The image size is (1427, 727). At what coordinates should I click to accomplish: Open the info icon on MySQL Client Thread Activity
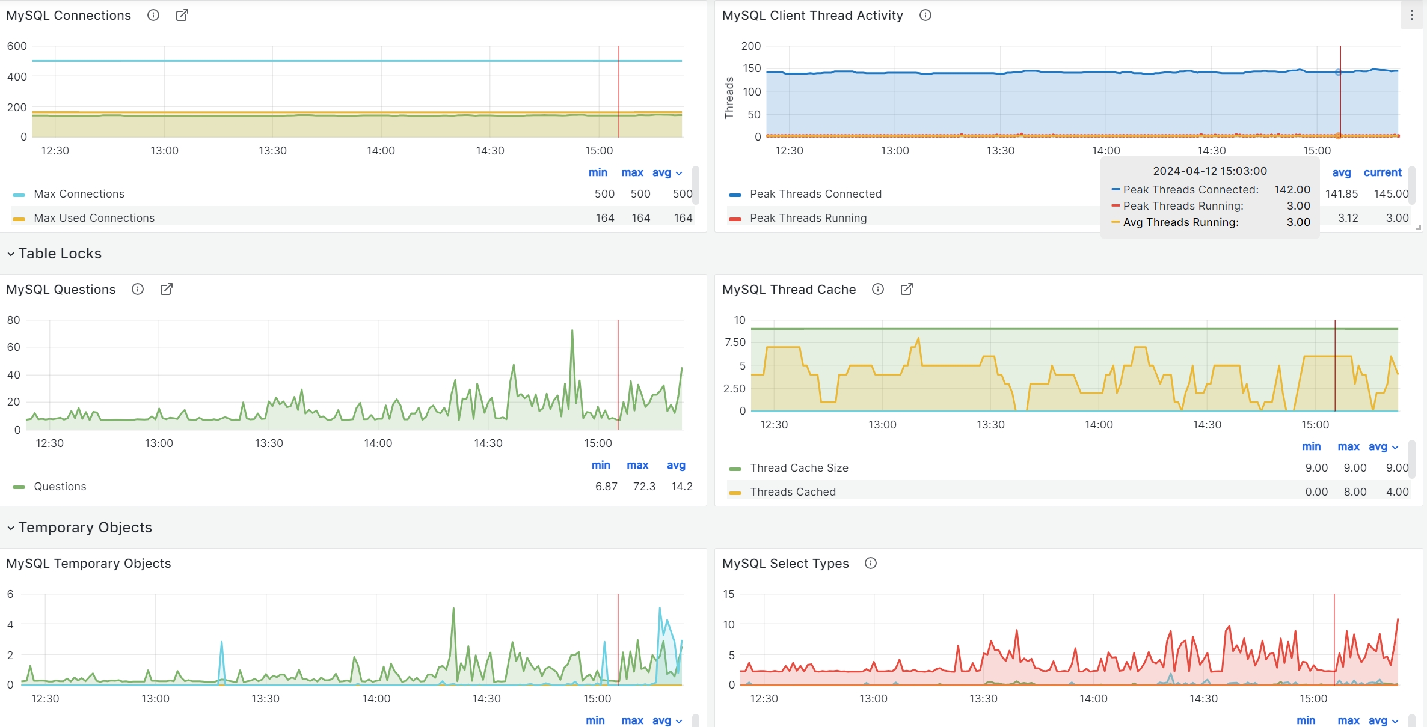pos(925,15)
